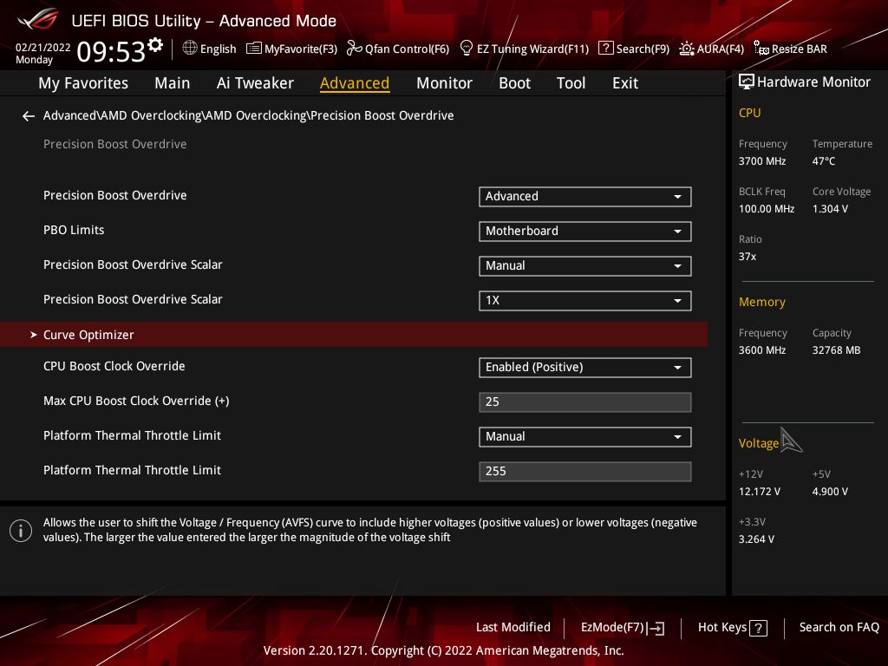The width and height of the screenshot is (888, 666).
Task: Click the ROG logo icon
Action: point(38,19)
